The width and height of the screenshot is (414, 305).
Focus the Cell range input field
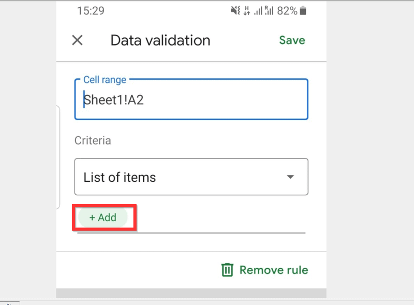[191, 99]
